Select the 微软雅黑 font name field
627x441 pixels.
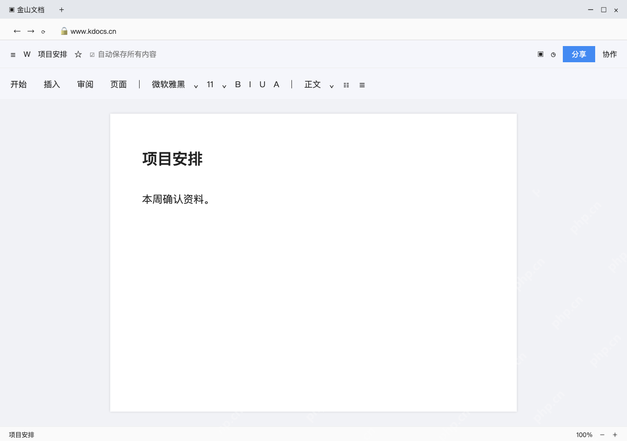pyautogui.click(x=169, y=84)
